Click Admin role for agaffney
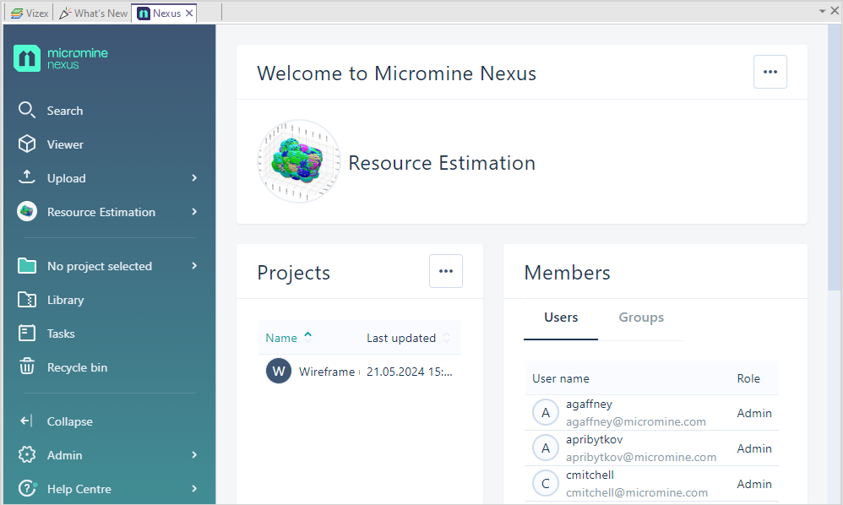Viewport: 843px width, 505px height. coord(754,413)
